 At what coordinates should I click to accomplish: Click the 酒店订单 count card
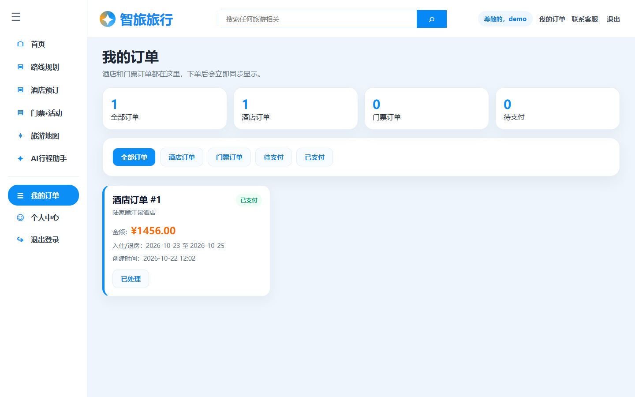tap(295, 109)
